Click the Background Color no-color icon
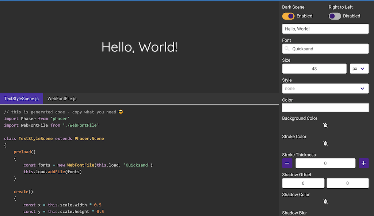 325,125
